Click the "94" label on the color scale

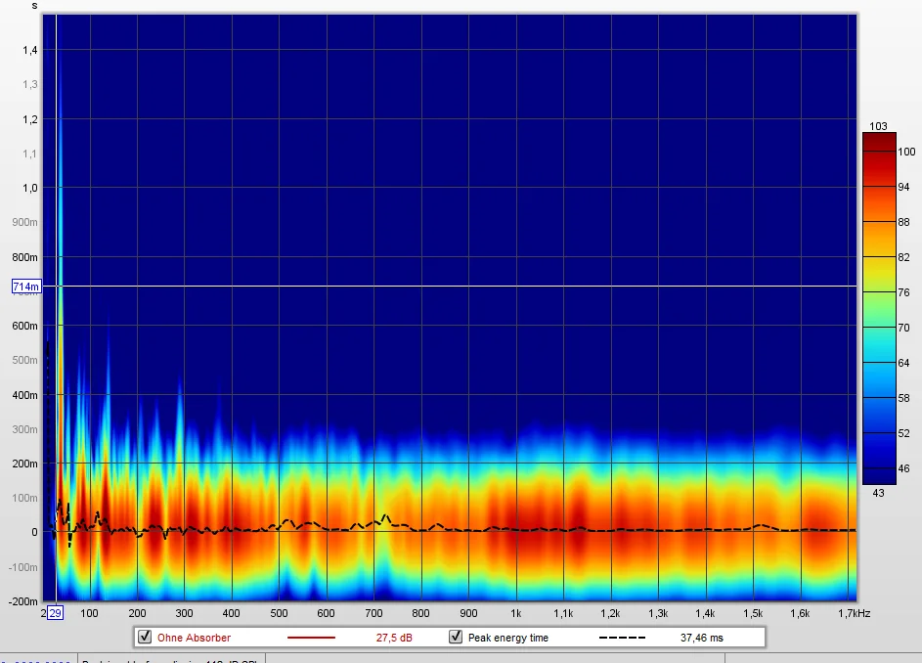click(x=903, y=187)
